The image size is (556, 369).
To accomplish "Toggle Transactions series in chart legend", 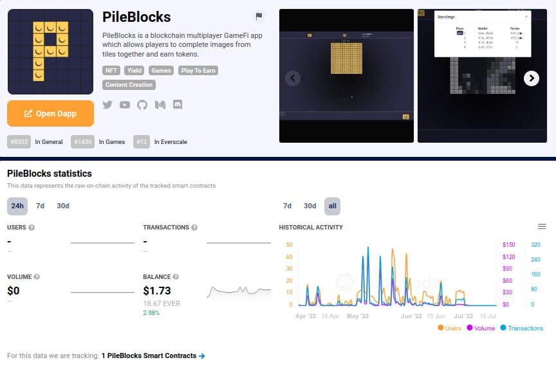I will (x=521, y=328).
